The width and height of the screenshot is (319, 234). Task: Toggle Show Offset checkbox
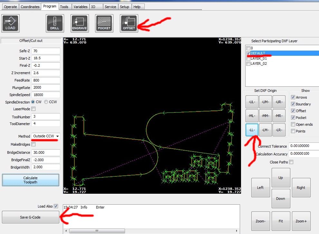[293, 111]
